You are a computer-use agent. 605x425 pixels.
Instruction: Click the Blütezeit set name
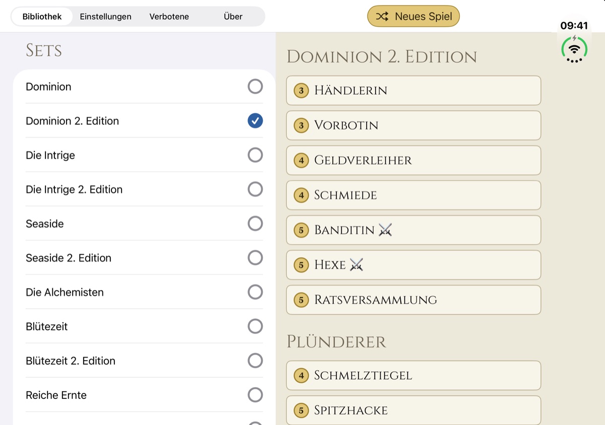coord(46,326)
